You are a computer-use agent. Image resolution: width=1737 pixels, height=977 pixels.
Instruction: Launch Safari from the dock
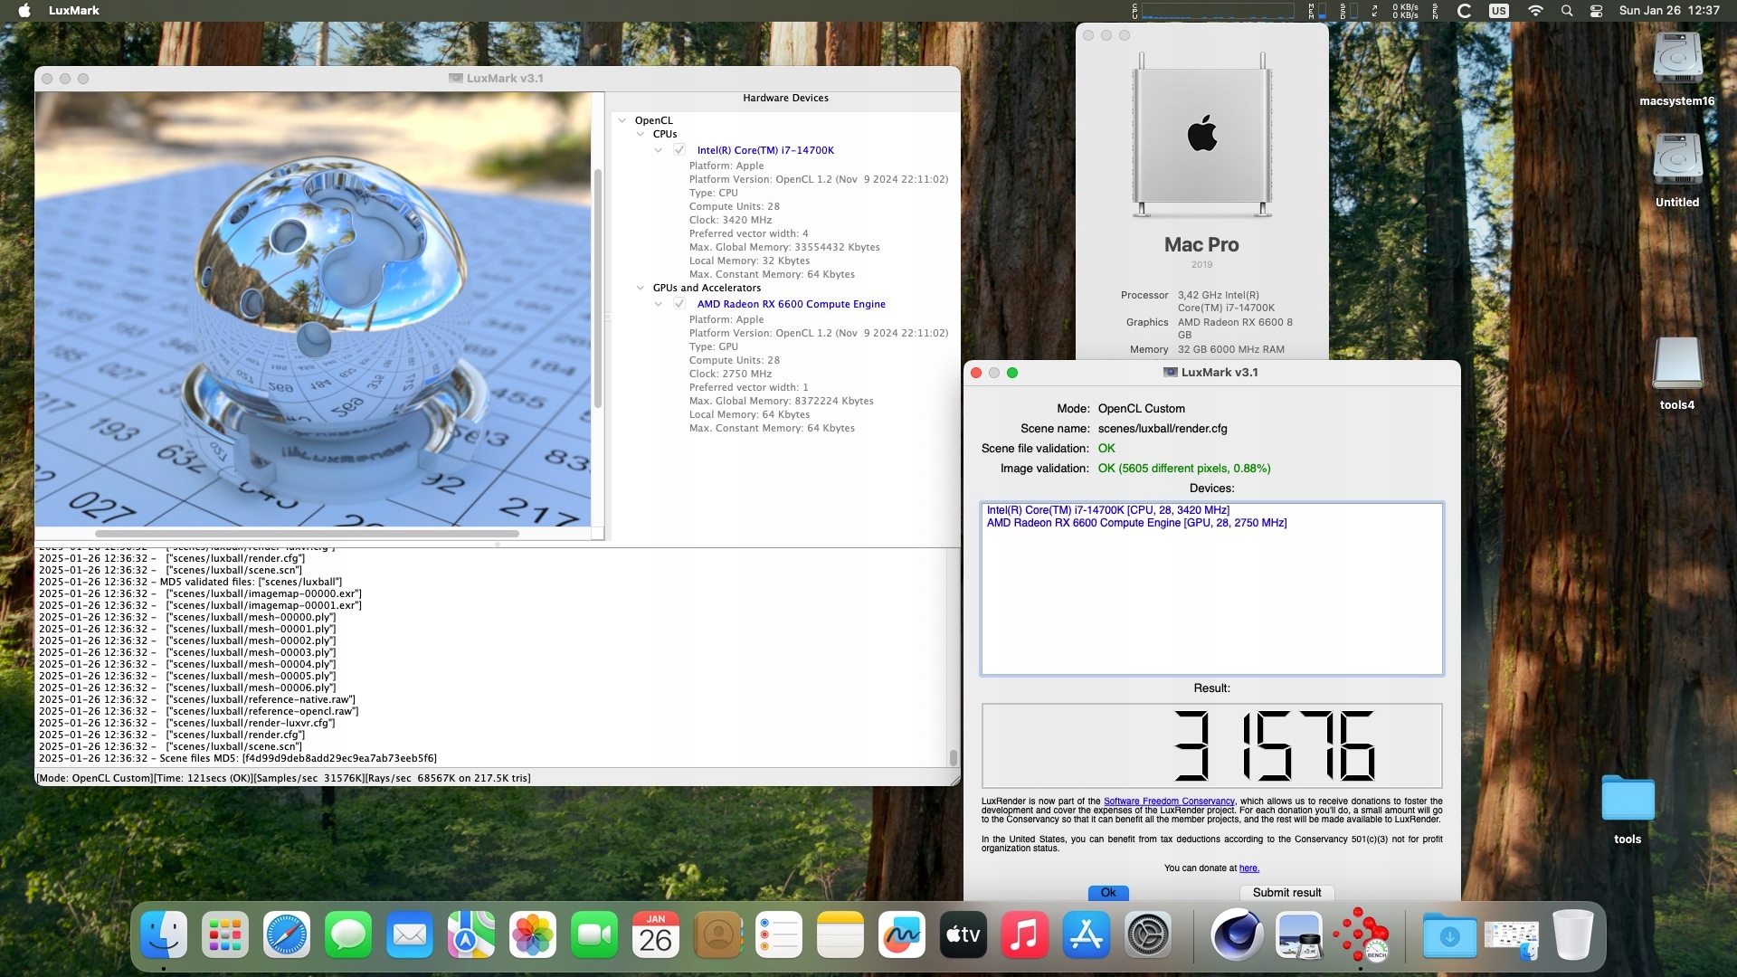287,935
